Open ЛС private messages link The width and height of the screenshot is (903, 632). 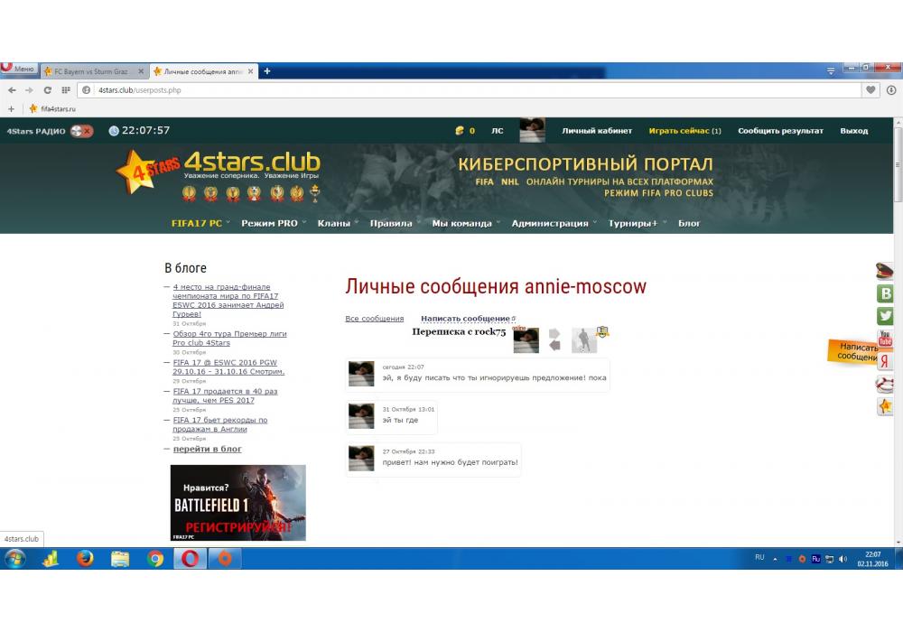tap(497, 131)
